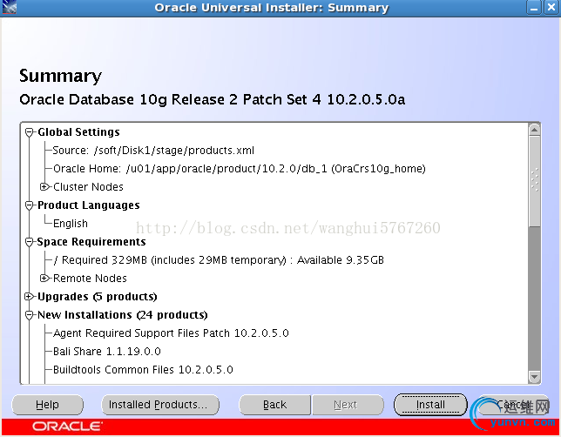Select Buildtools Common Files 10.2.0.5.0 row
Screen dimensions: 561x437
coord(143,370)
